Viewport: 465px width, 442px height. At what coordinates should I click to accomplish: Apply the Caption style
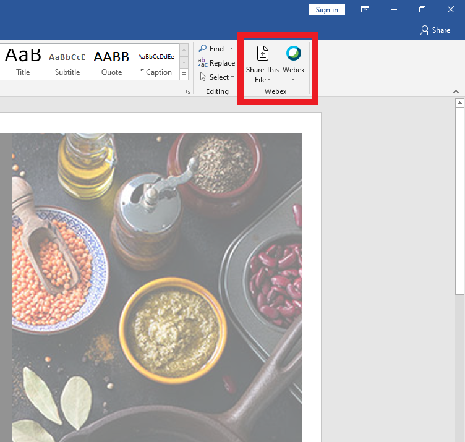[x=156, y=62]
